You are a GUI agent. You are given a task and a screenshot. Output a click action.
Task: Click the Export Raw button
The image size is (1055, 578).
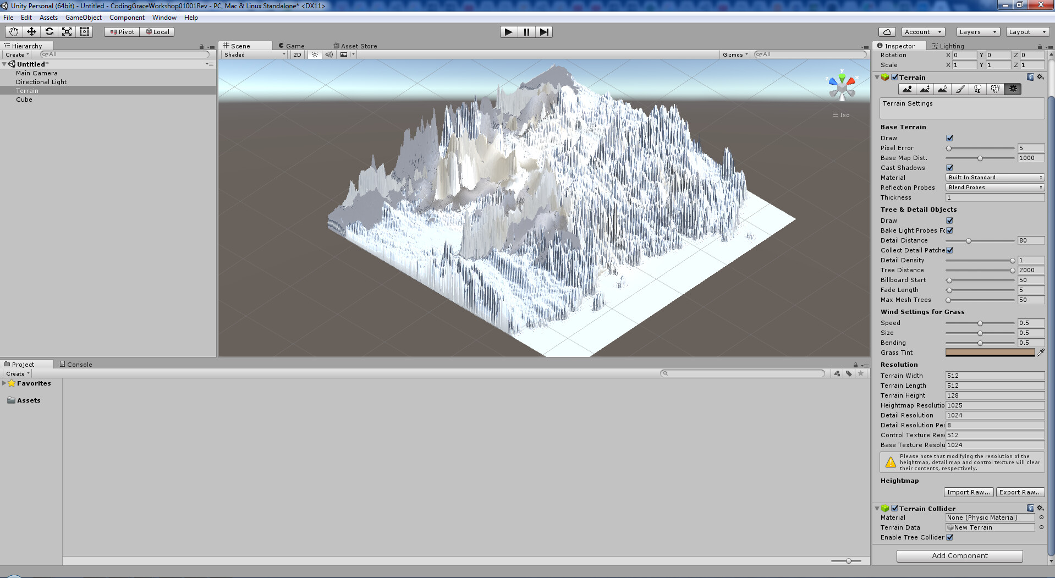click(x=1020, y=492)
